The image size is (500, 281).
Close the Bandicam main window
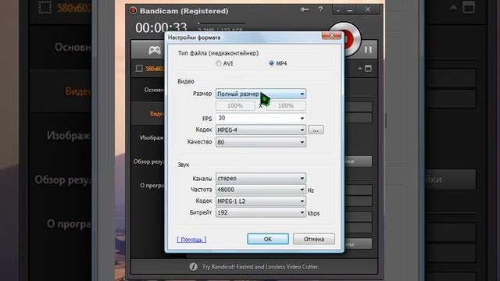pos(368,9)
